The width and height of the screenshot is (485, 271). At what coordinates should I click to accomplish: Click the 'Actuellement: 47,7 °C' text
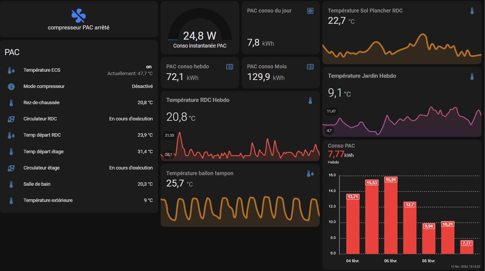tap(130, 74)
